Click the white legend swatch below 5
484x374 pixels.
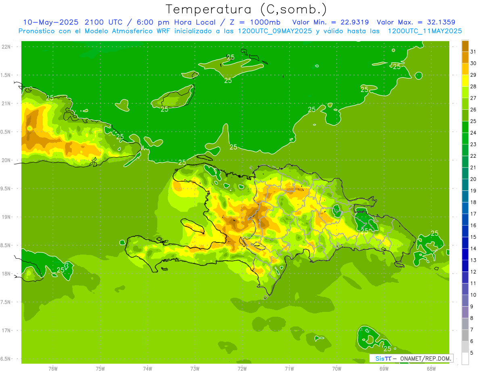click(465, 358)
